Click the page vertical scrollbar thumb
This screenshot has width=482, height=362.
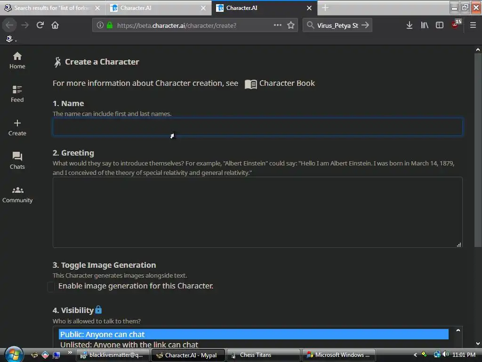(478, 150)
